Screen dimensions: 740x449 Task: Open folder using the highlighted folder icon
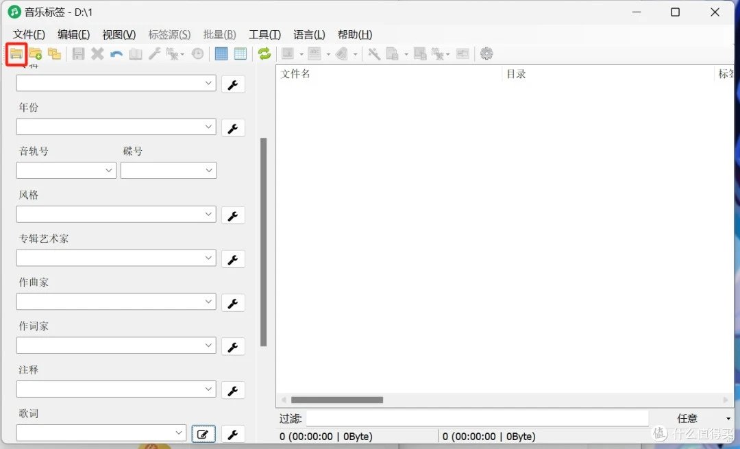tap(16, 53)
